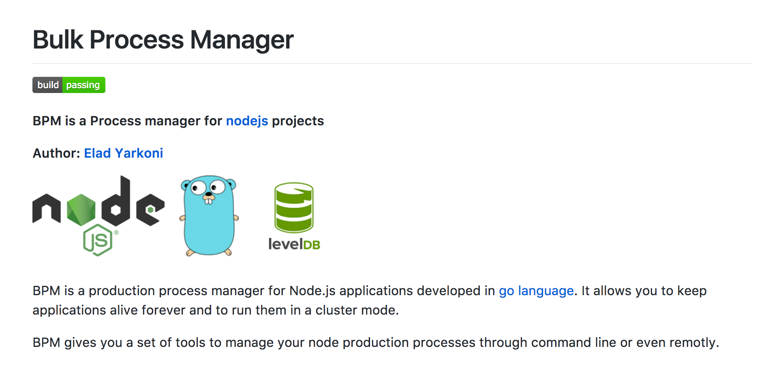The height and width of the screenshot is (372, 783).
Task: Click the green passing section of the badge
Action: pyautogui.click(x=83, y=85)
